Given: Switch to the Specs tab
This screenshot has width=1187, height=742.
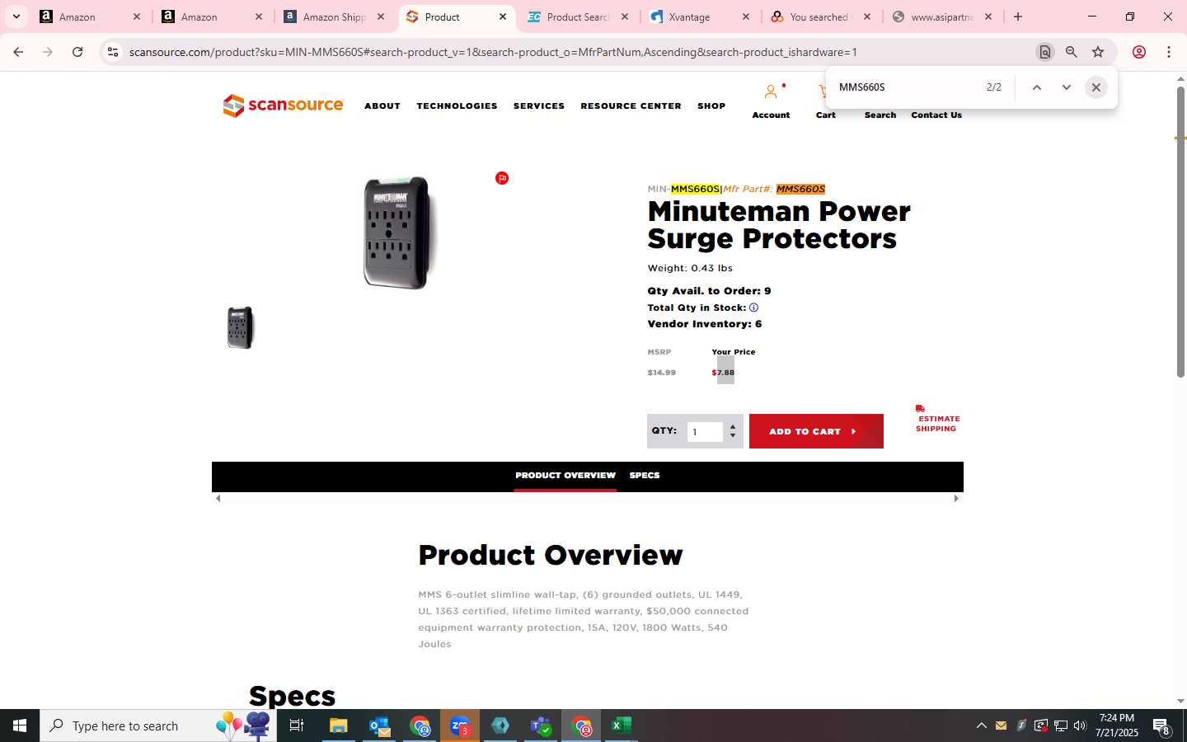Looking at the screenshot, I should point(645,476).
